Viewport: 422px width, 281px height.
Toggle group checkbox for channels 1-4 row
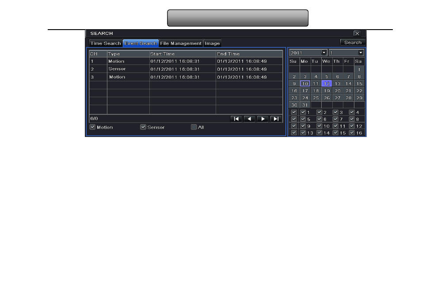[x=294, y=112]
